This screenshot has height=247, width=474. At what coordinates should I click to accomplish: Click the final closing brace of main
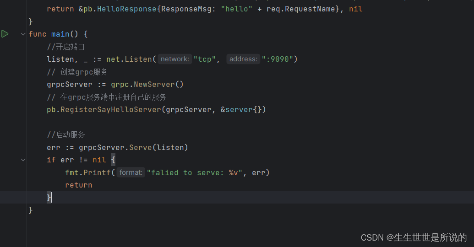[x=31, y=210]
